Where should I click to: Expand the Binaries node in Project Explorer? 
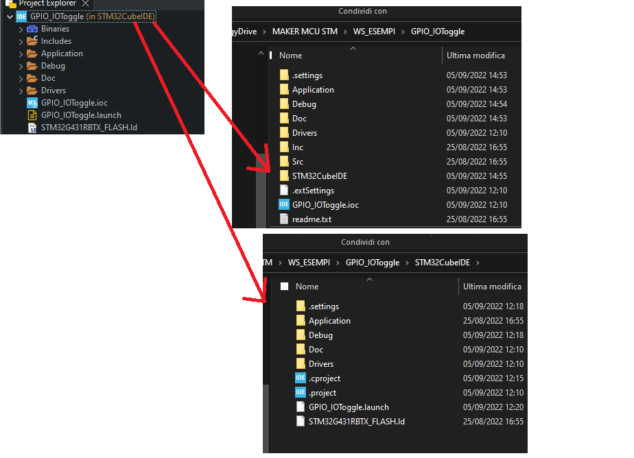coord(21,29)
